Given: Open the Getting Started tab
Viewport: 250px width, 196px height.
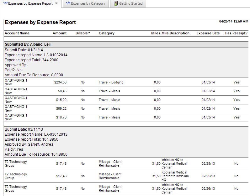Looking at the screenshot, I should pyautogui.click(x=130, y=4).
